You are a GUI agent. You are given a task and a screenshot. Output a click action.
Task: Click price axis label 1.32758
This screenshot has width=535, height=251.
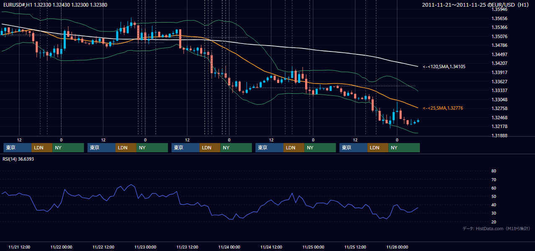499,108
